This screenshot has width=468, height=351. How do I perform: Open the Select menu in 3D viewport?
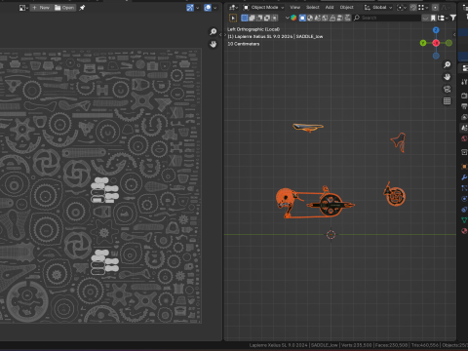pos(312,7)
